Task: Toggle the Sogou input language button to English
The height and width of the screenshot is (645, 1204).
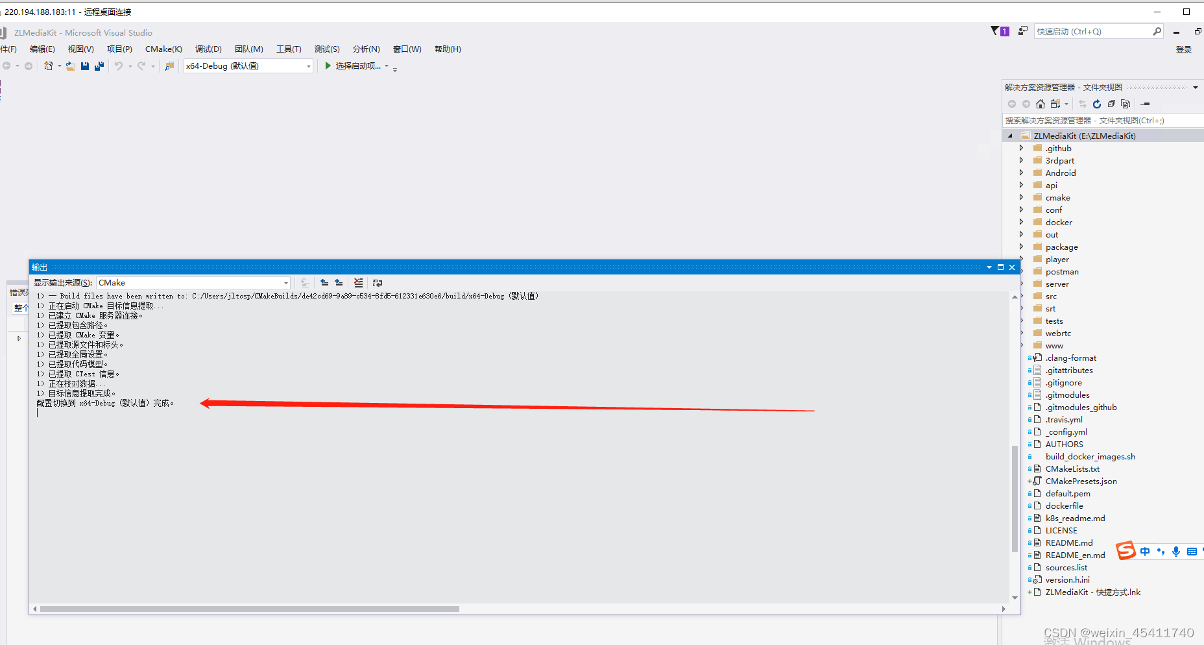Action: coord(1144,551)
